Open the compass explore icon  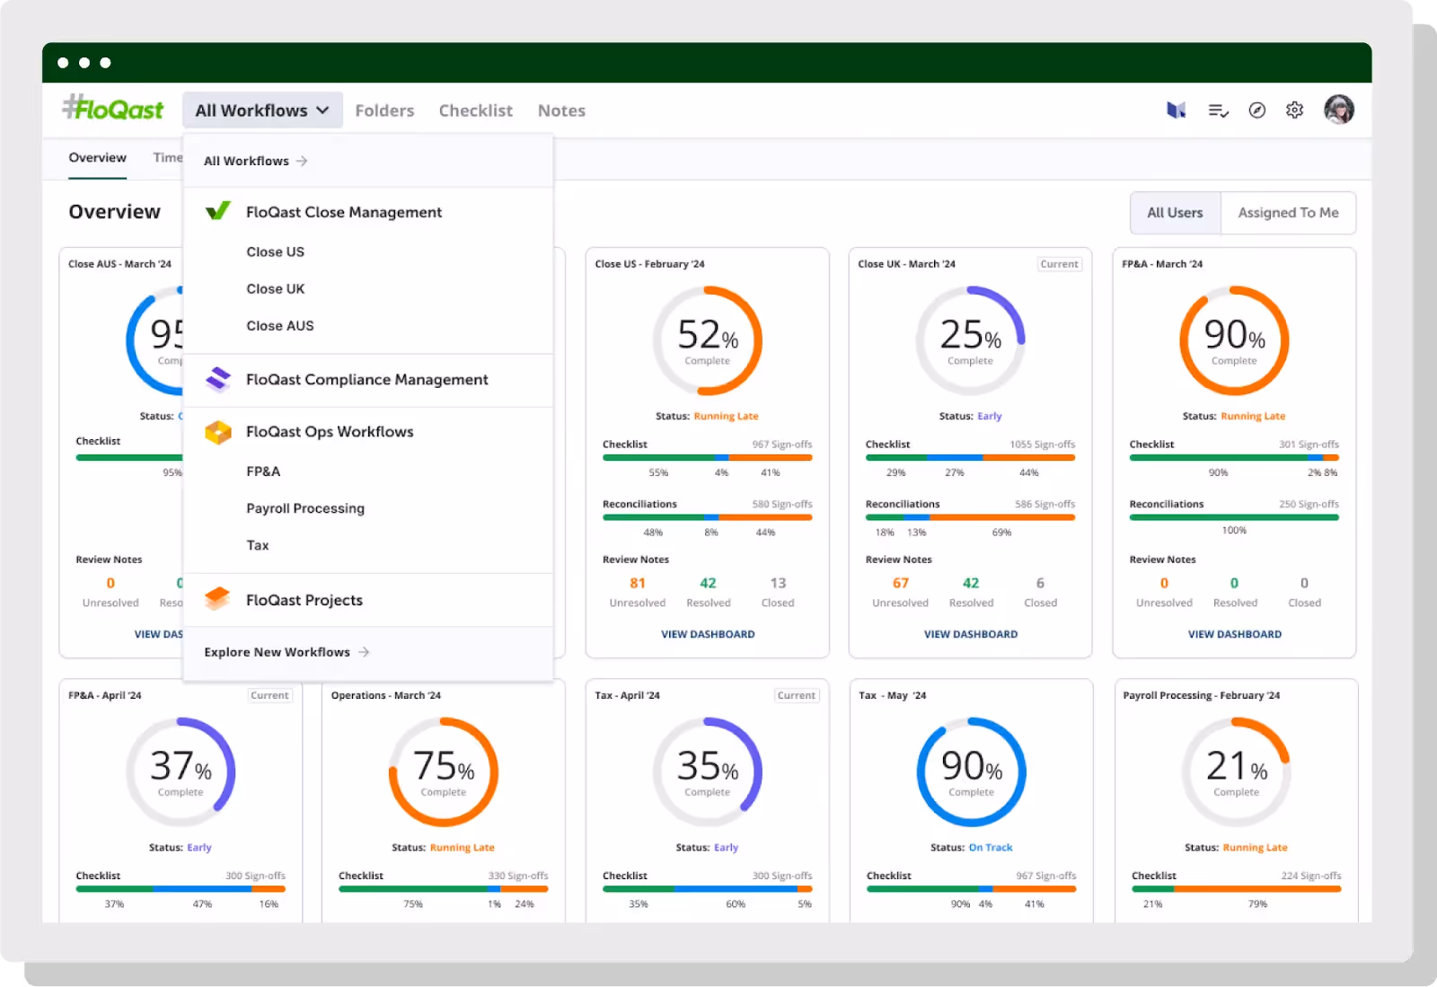(x=1256, y=110)
